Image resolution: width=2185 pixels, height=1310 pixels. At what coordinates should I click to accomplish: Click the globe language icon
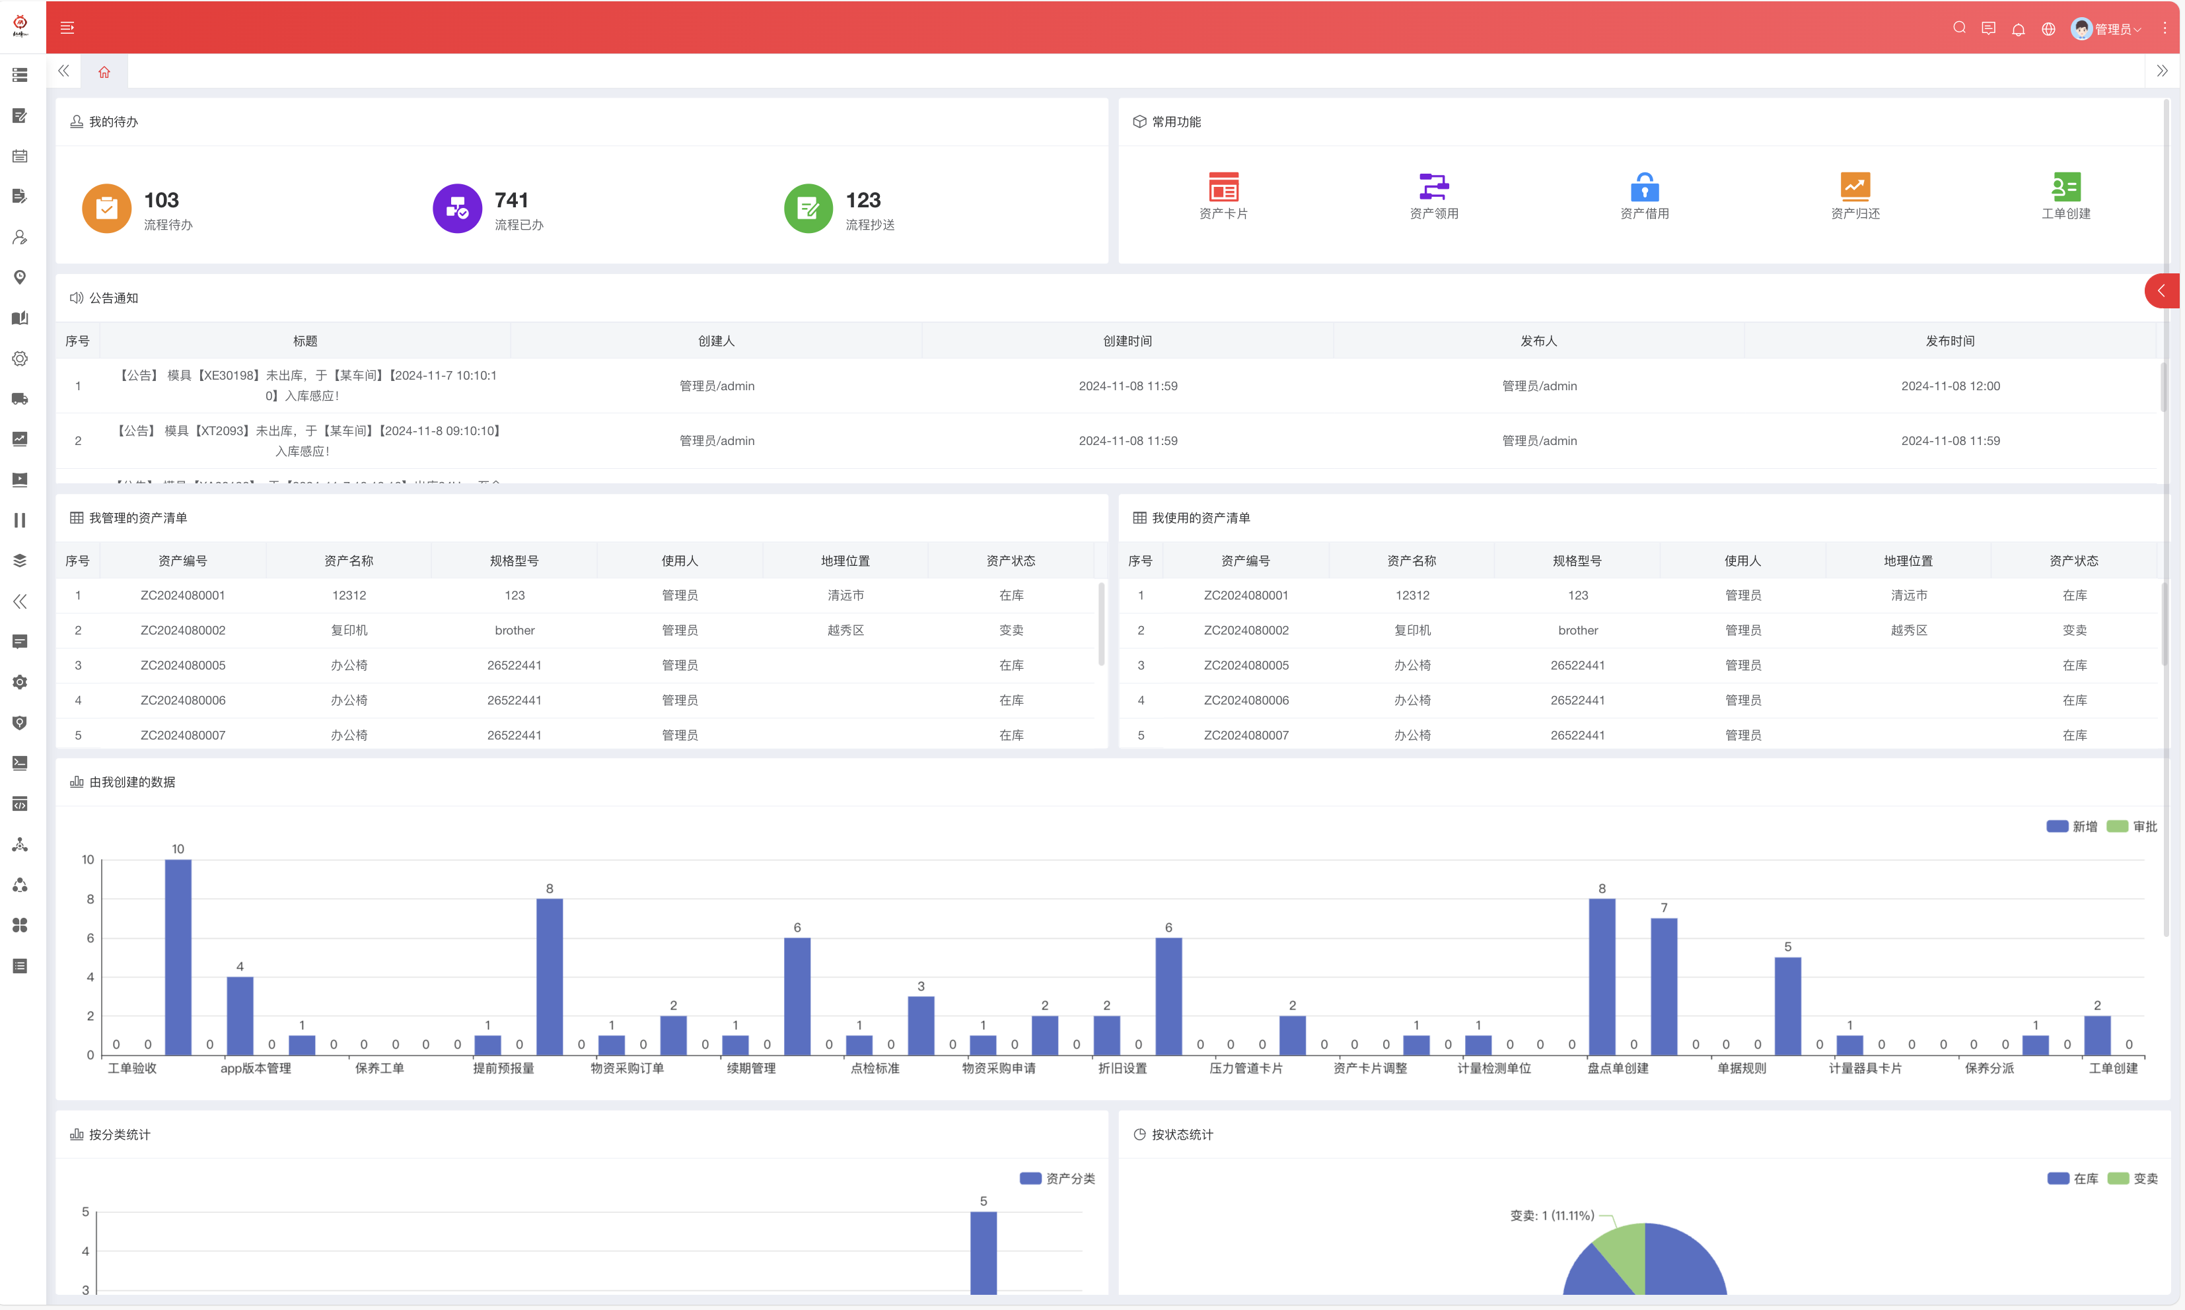click(2048, 29)
